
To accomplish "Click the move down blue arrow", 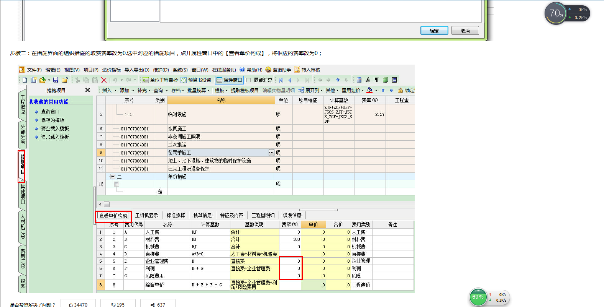I will (391, 90).
